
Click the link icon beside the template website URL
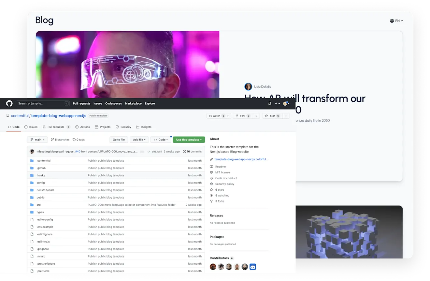pyautogui.click(x=211, y=159)
